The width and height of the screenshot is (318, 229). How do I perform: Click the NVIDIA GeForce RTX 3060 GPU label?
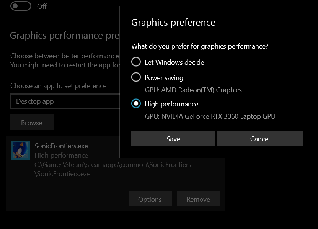(210, 116)
